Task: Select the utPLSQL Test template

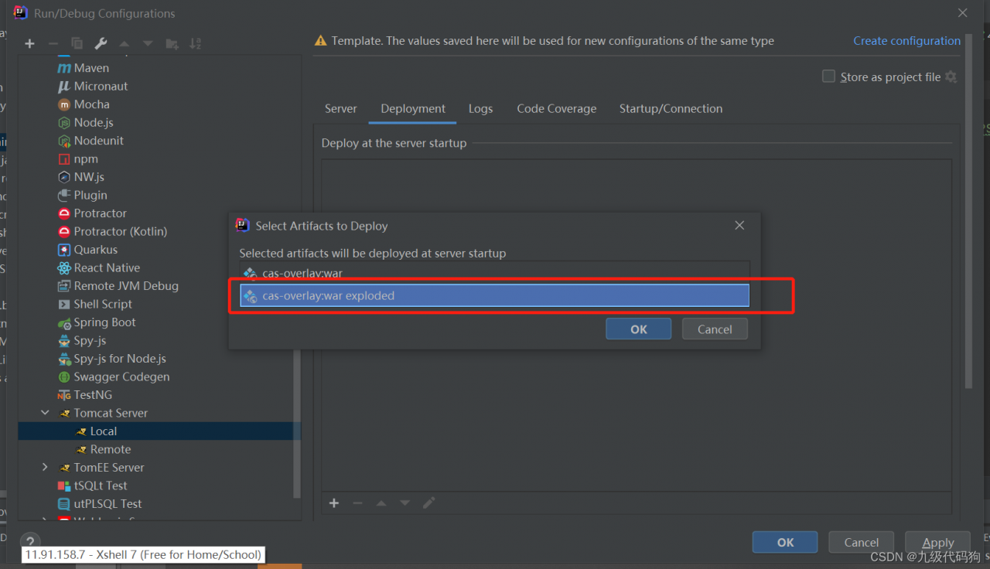Action: point(108,503)
